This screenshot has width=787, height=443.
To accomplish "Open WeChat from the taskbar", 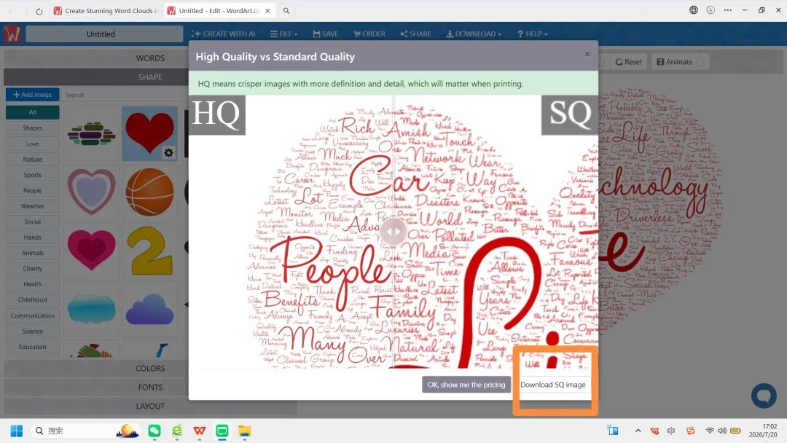I will pyautogui.click(x=154, y=431).
